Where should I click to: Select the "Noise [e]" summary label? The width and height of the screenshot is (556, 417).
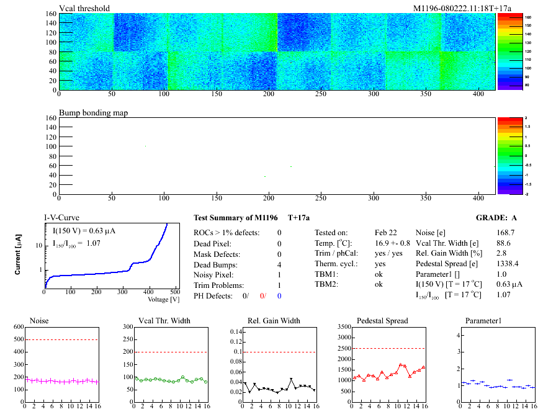(431, 233)
